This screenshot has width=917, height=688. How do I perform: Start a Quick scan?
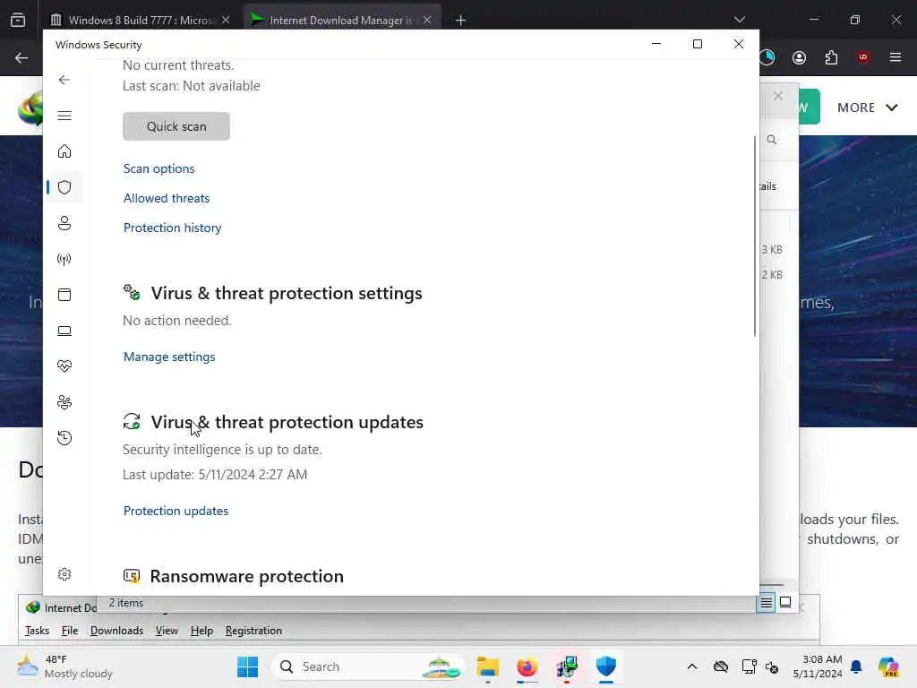(x=176, y=126)
